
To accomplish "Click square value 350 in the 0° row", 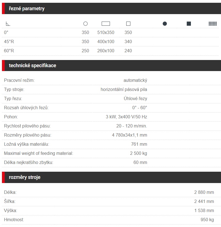I will pos(128,32).
